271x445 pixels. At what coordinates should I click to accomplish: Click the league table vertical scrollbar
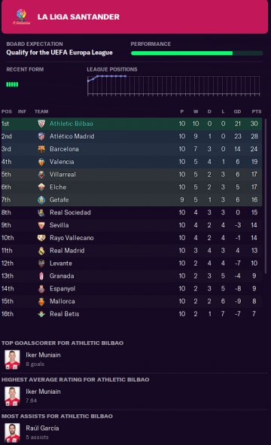266,196
